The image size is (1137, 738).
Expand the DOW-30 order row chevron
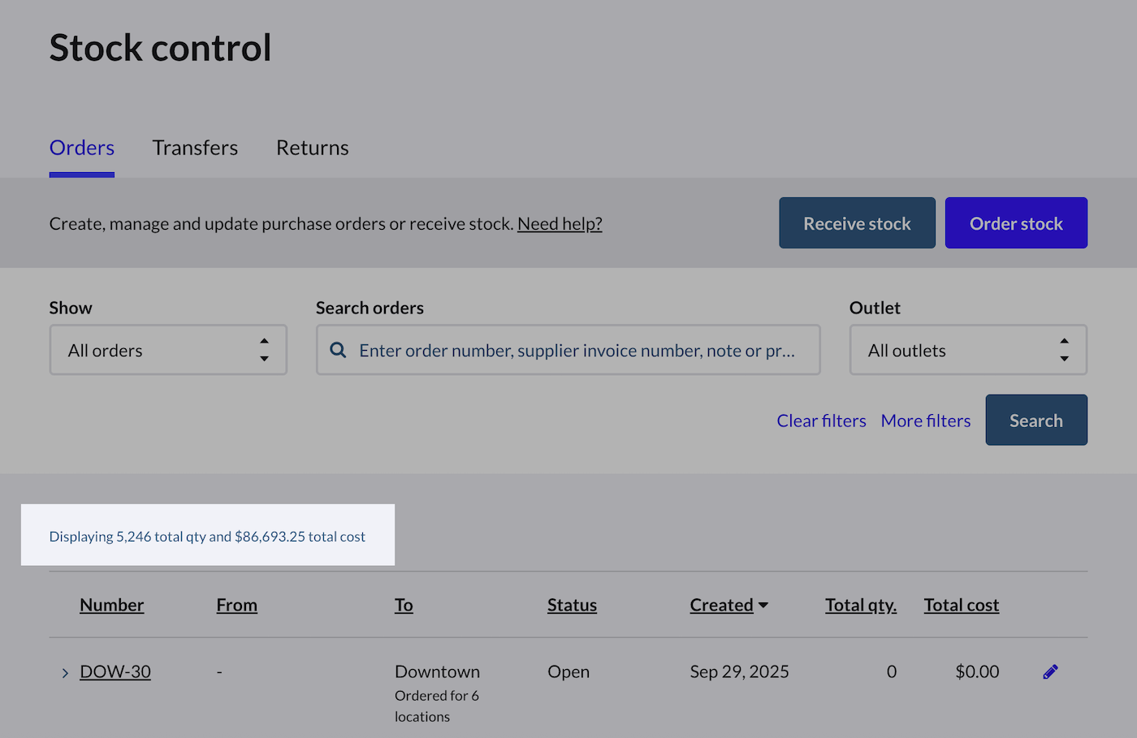pos(65,673)
